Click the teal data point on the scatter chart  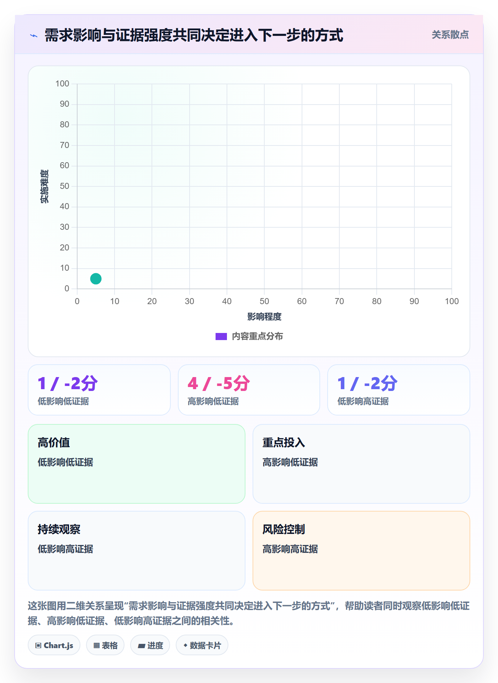[x=96, y=279]
